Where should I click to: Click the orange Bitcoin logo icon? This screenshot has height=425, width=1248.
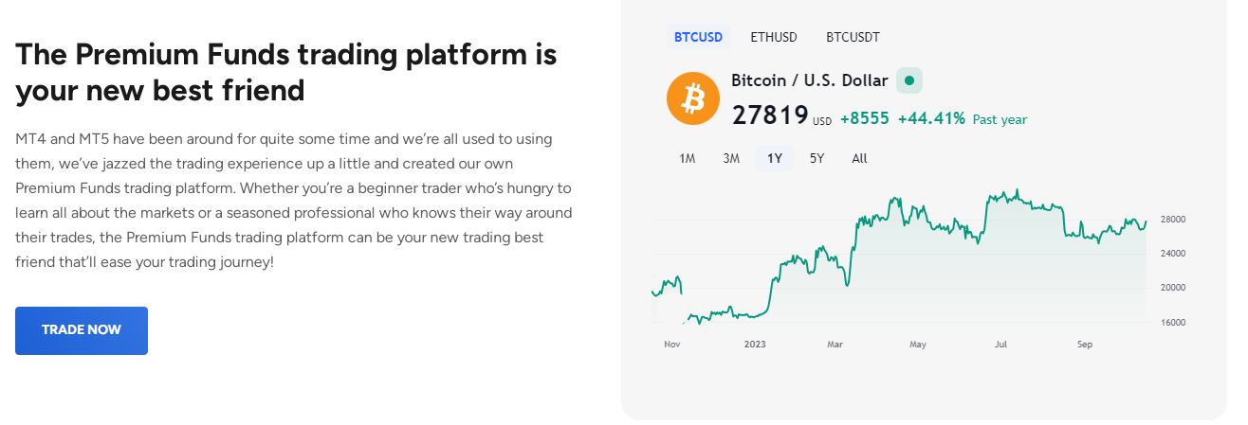(693, 97)
